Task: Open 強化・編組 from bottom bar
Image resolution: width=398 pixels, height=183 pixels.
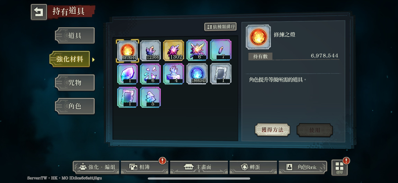Action: (x=96, y=167)
